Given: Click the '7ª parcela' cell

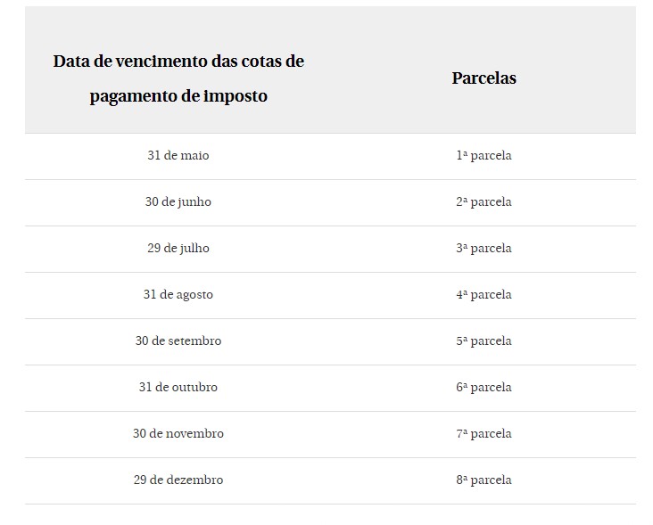Looking at the screenshot, I should 484,434.
